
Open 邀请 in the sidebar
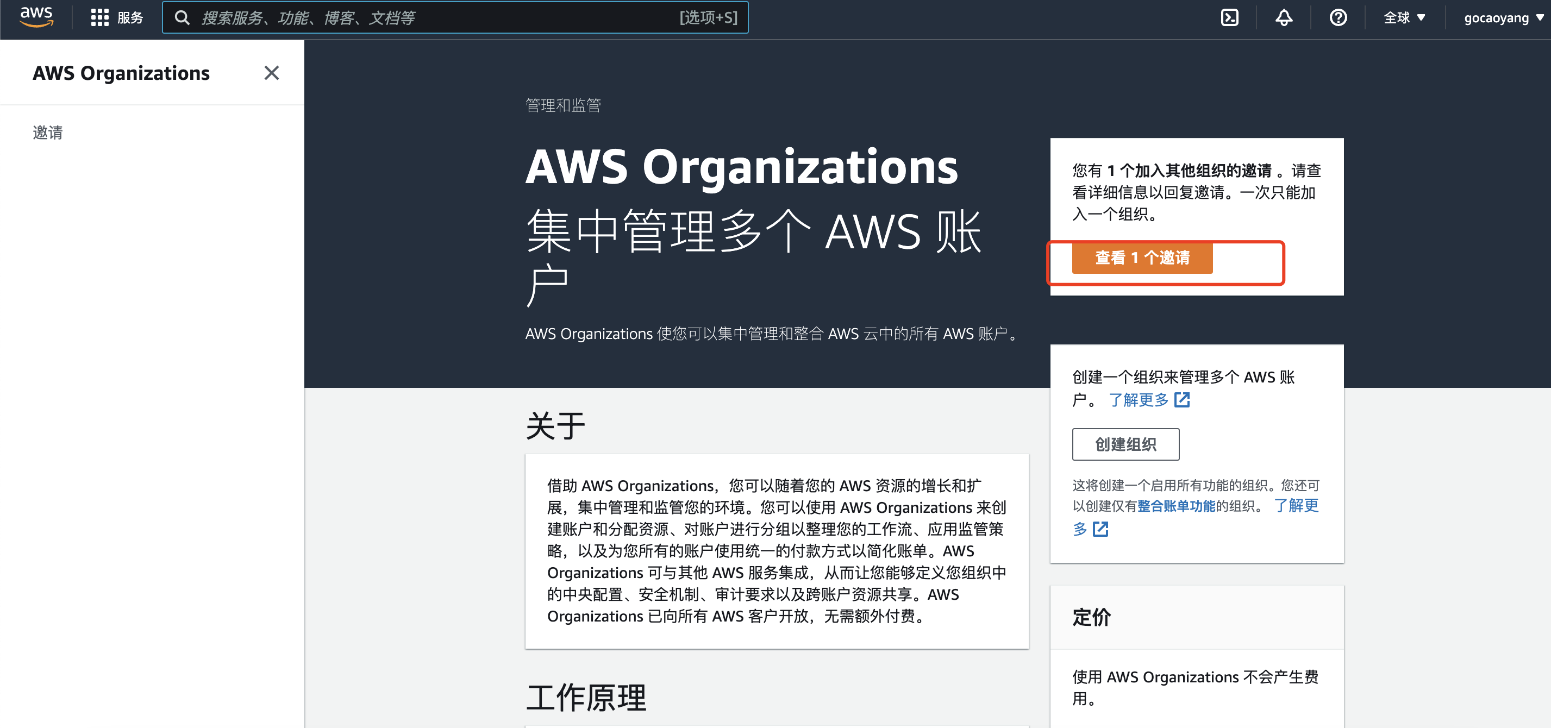48,132
